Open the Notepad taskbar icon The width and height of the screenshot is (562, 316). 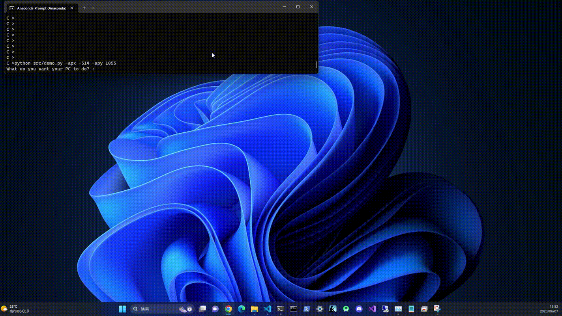pyautogui.click(x=411, y=309)
